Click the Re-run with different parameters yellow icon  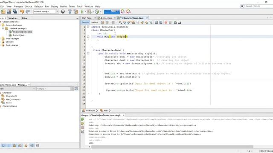82,124
